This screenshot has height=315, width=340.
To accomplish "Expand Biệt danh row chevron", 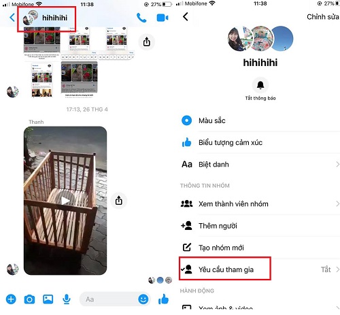I will tap(337, 164).
